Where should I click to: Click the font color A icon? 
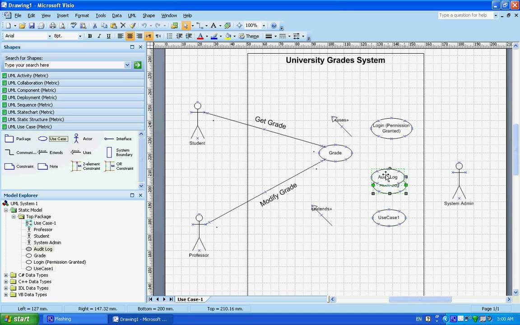point(200,36)
